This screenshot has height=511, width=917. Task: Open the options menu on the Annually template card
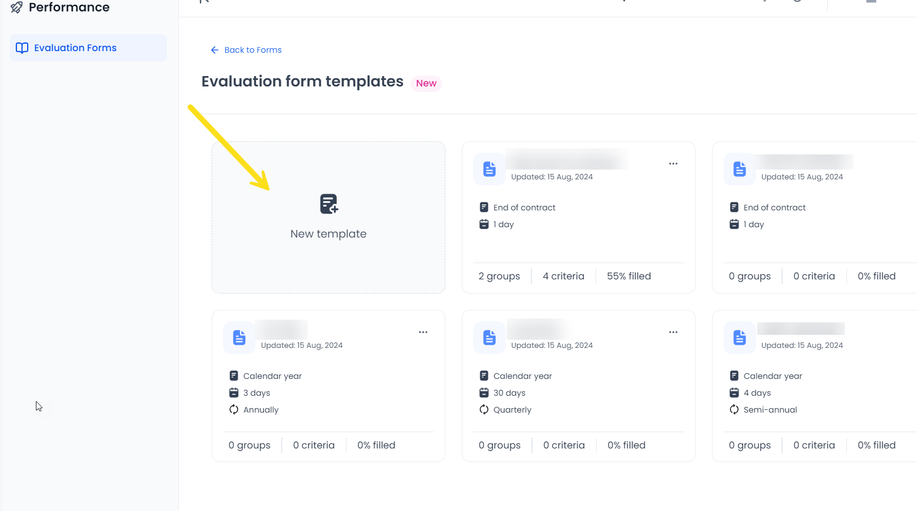click(x=423, y=332)
